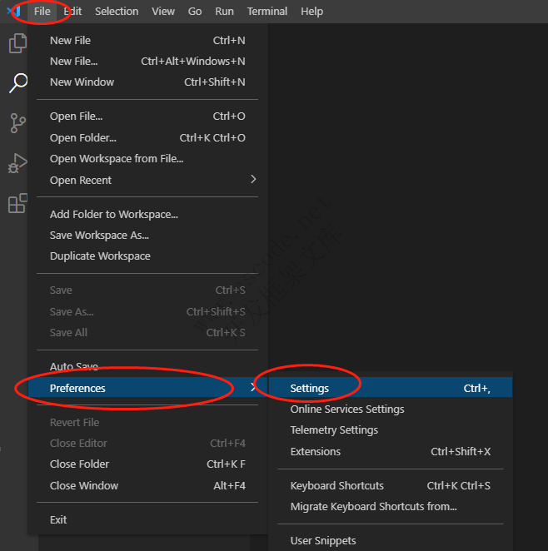548x551 pixels.
Task: Expand the Open Recent submenu
Action: [147, 181]
